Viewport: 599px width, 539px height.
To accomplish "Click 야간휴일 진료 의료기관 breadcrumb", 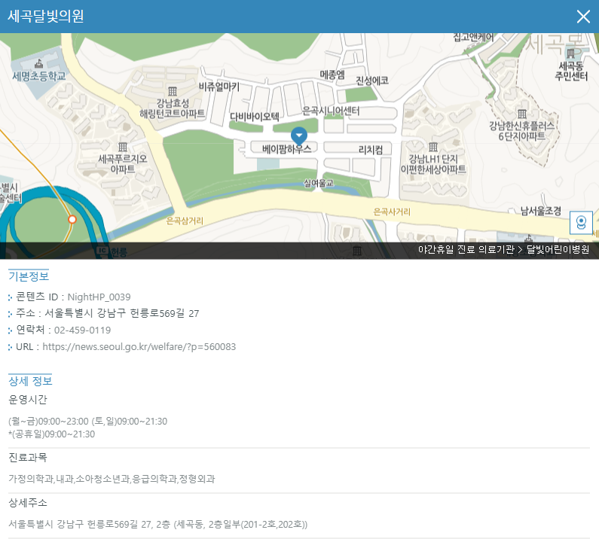I will pyautogui.click(x=466, y=250).
